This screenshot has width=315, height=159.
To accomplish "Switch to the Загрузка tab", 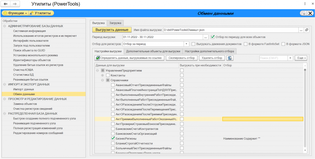I will [115, 23].
